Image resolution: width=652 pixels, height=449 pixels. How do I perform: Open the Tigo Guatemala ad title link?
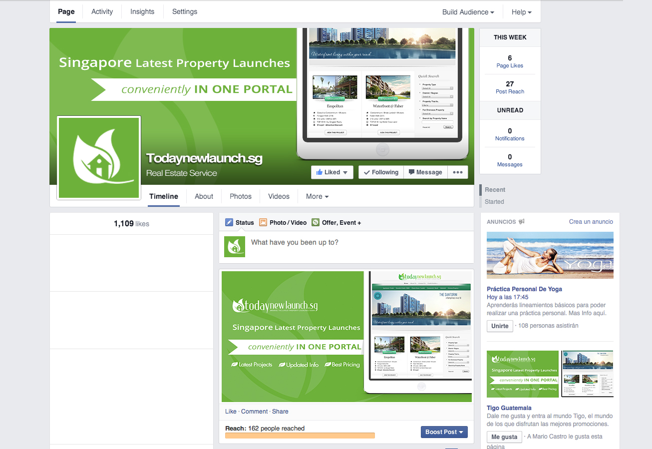tap(509, 408)
